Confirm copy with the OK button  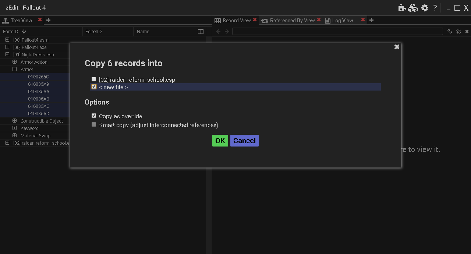pyautogui.click(x=220, y=141)
